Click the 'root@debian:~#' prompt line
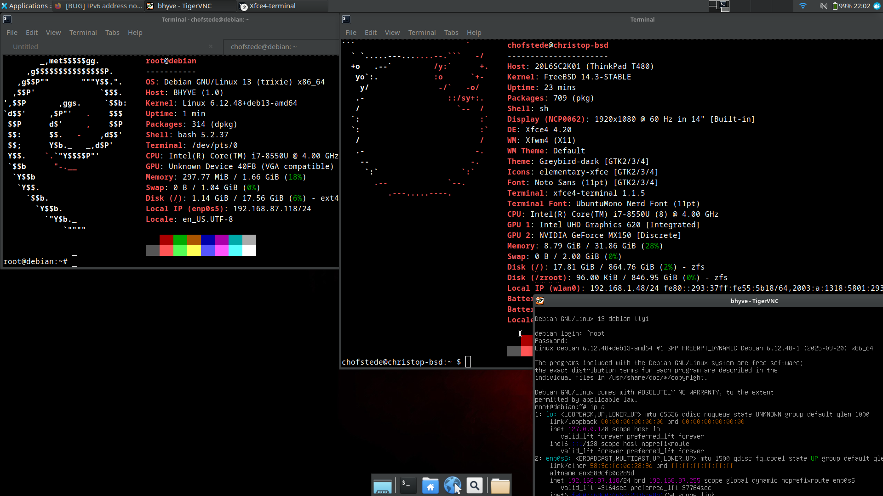 click(35, 261)
